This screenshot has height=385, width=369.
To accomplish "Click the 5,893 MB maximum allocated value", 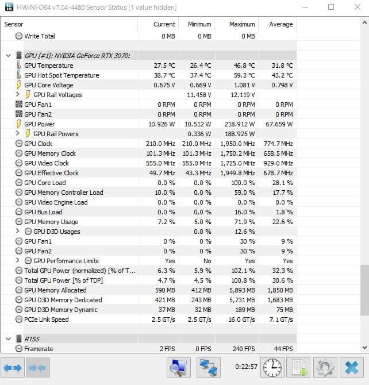I will click(x=242, y=290).
